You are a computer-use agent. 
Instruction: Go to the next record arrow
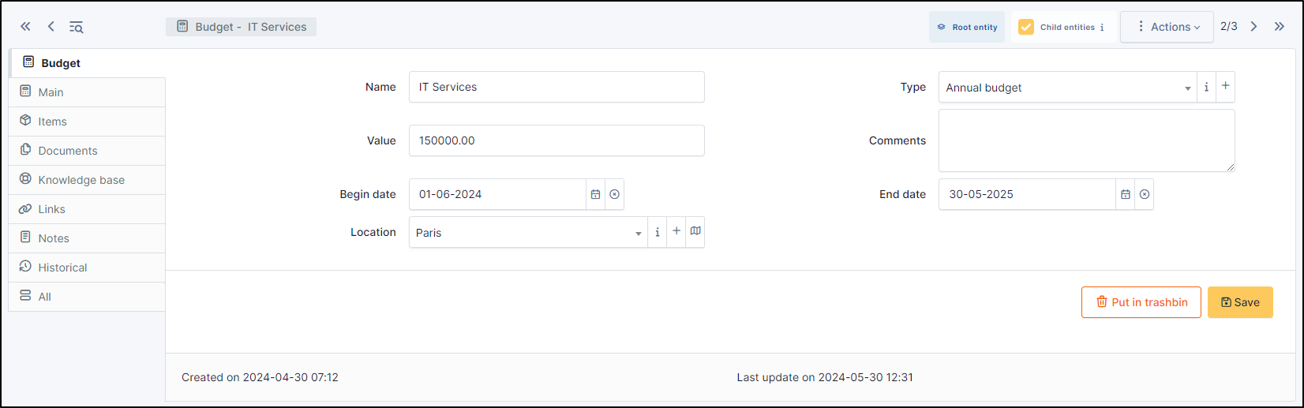point(1253,27)
